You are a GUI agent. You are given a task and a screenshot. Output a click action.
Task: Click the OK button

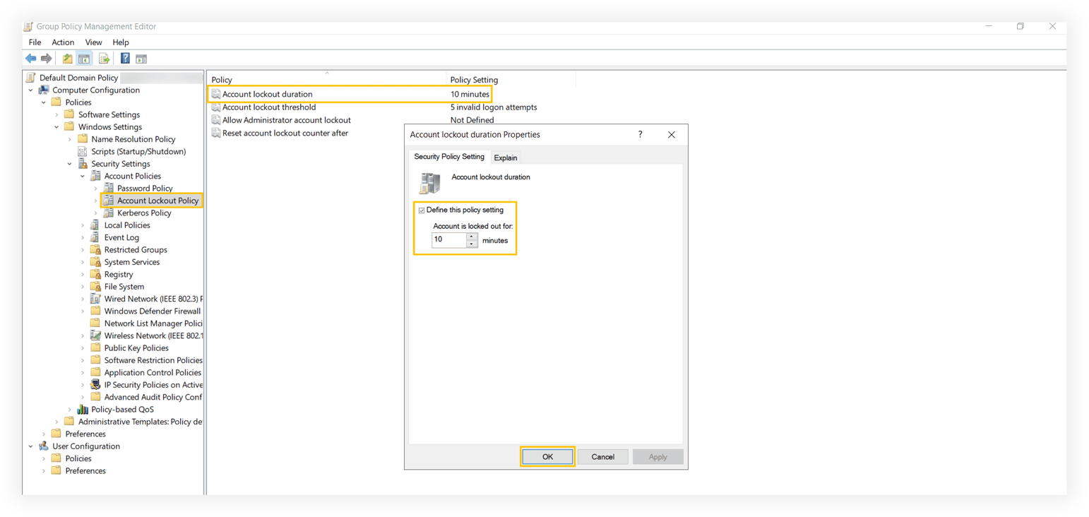[x=547, y=456]
